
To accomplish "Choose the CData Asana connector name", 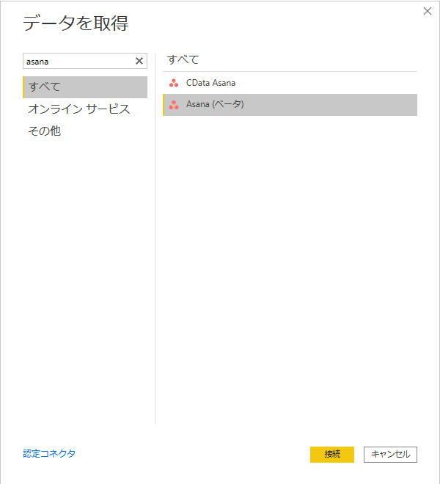I will click(211, 83).
